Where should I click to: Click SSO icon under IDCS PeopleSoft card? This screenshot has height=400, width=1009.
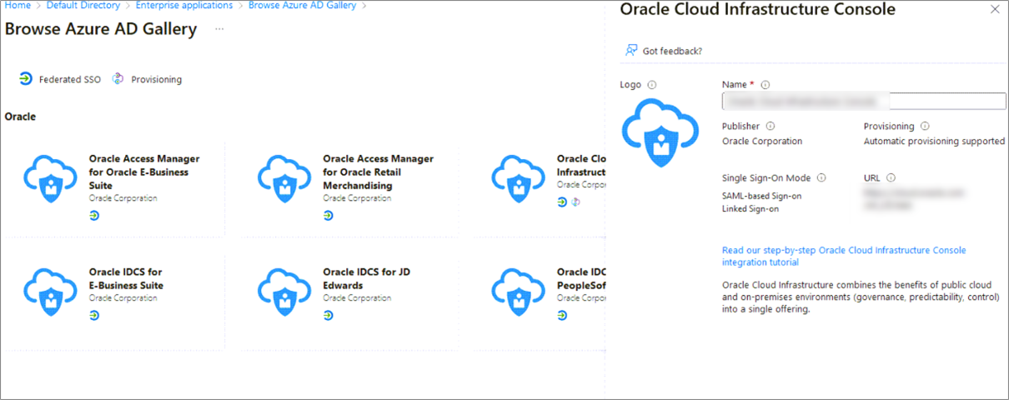pos(562,315)
